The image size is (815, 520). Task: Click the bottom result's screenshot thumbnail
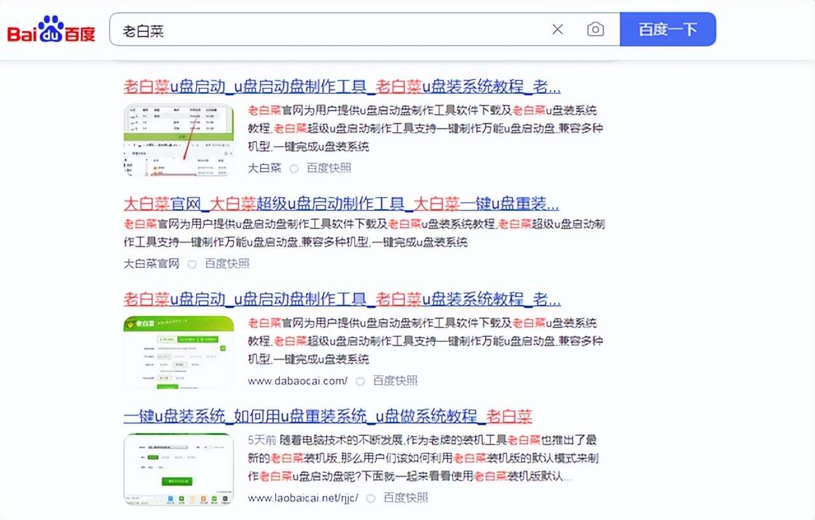[x=178, y=469]
